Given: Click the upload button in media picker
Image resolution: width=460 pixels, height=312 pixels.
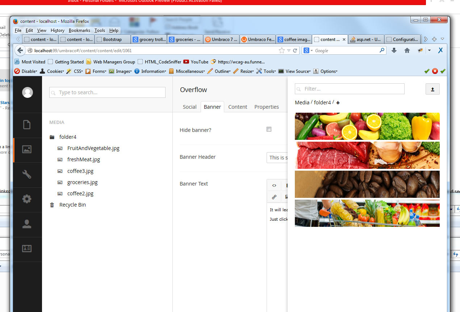Looking at the screenshot, I should click(432, 89).
